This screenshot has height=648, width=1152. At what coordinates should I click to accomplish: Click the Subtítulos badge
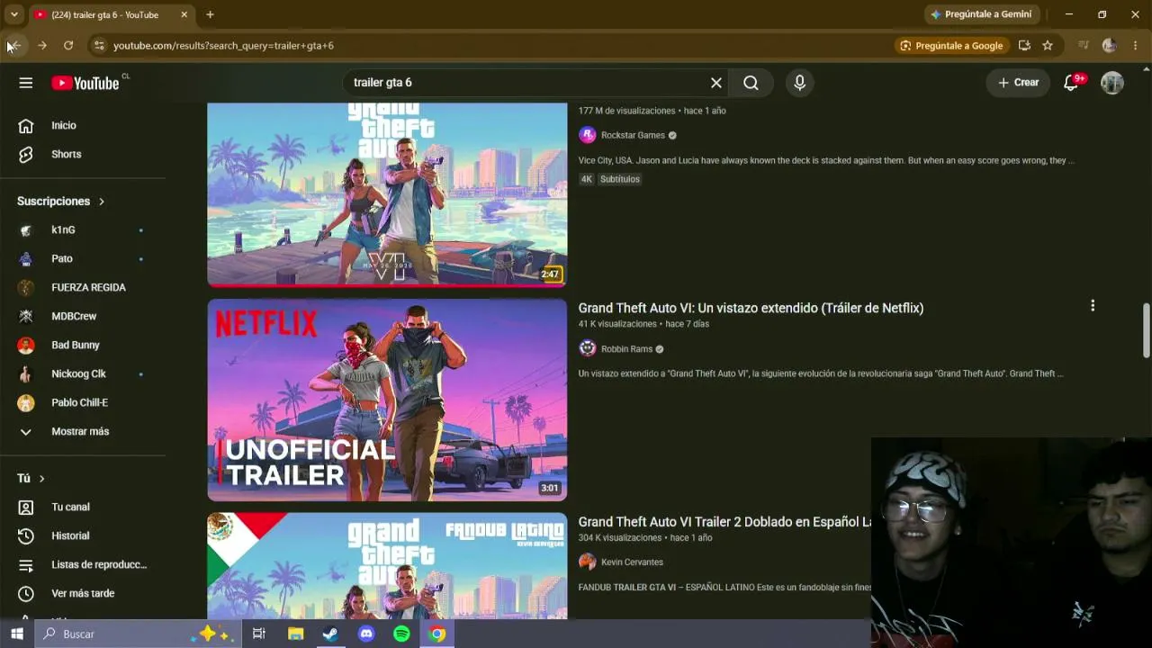coord(620,179)
